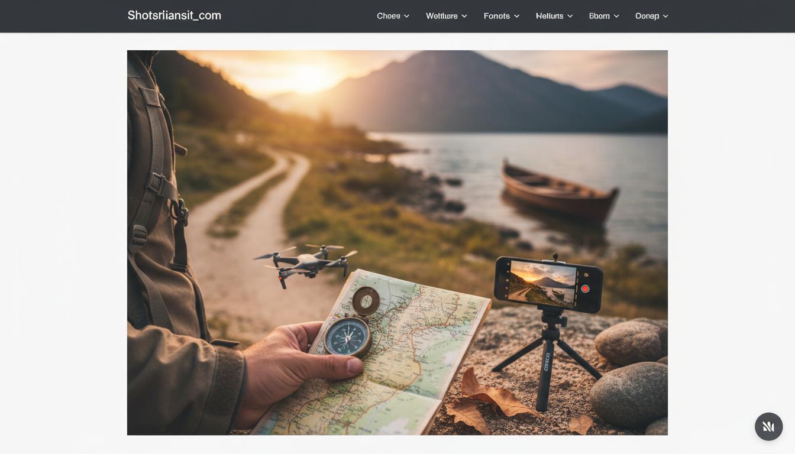Open the Choee navigation menu
The image size is (795, 454).
pyautogui.click(x=388, y=16)
